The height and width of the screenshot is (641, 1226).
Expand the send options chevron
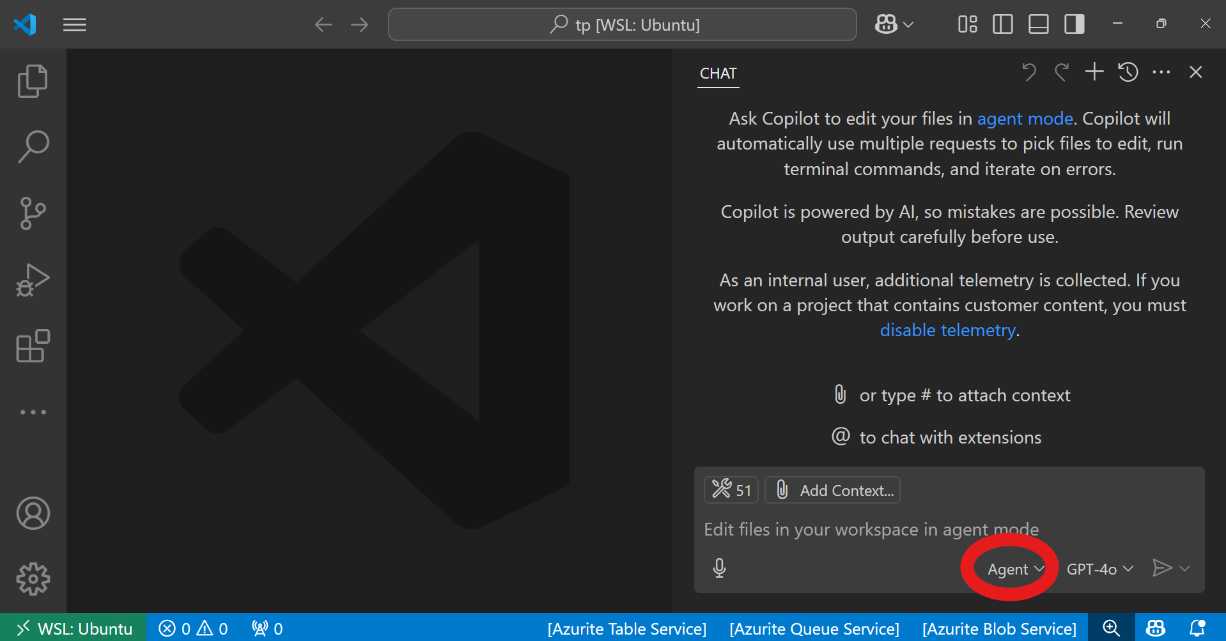tap(1184, 568)
